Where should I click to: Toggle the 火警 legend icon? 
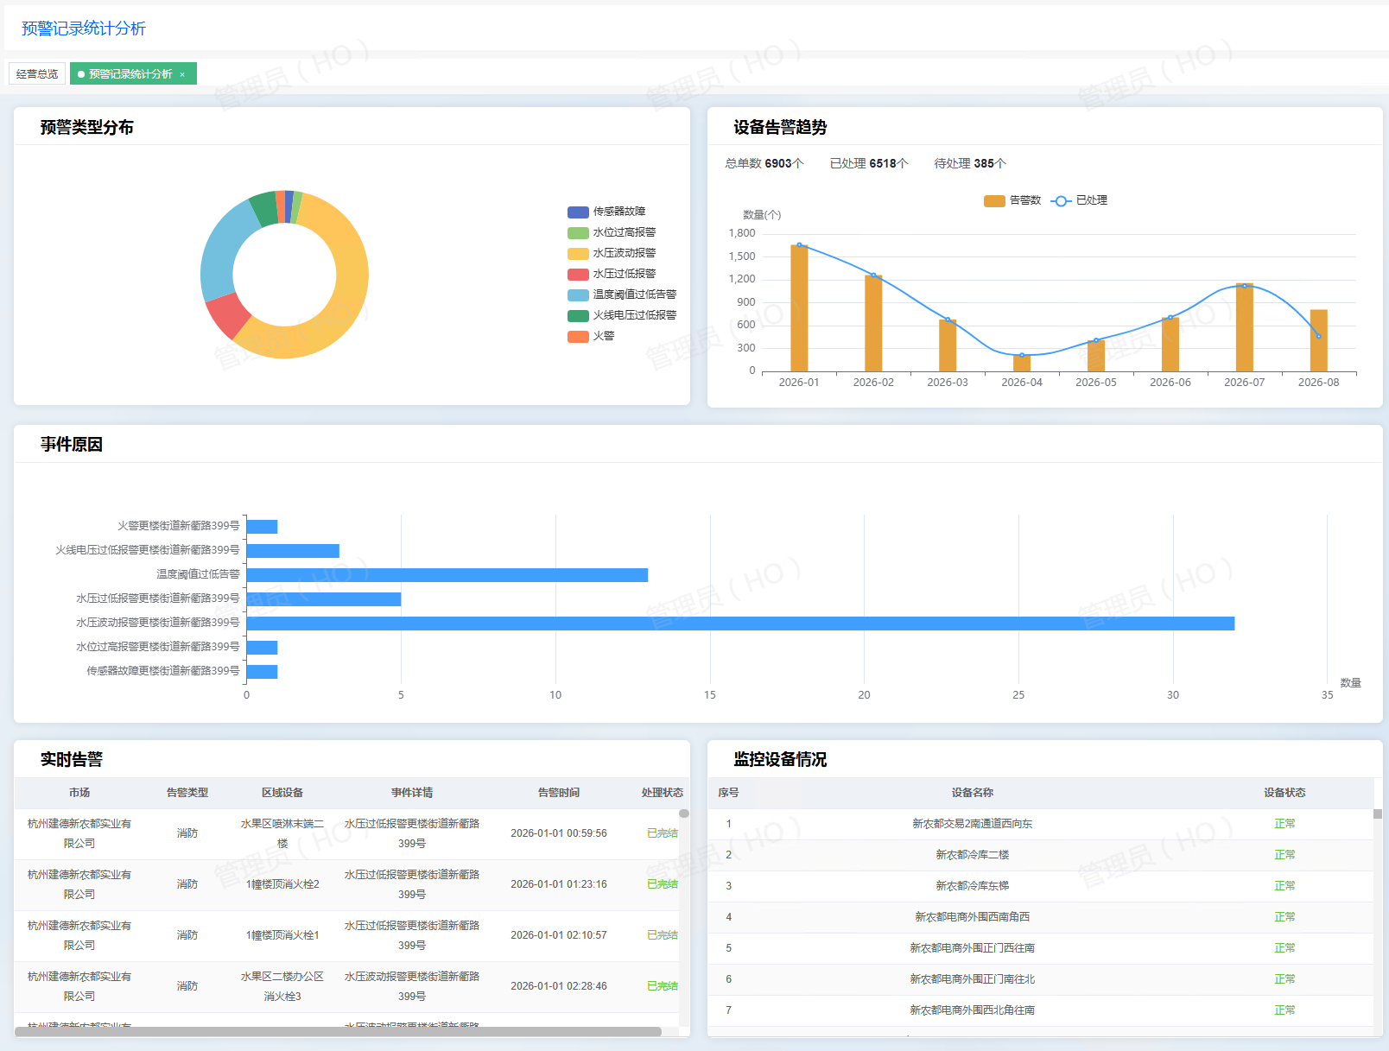pos(578,336)
